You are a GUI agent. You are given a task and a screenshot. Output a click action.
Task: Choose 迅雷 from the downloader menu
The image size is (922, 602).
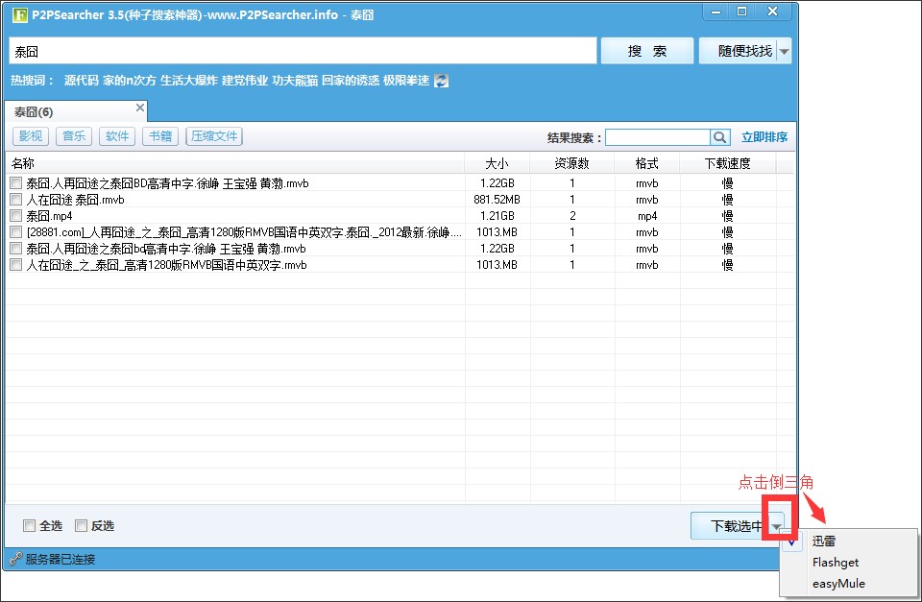pos(823,541)
